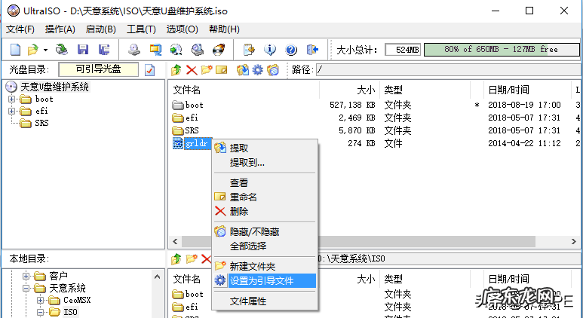This screenshot has width=583, height=318.
Task: Open the 选项(O) menu
Action: [x=183, y=29]
